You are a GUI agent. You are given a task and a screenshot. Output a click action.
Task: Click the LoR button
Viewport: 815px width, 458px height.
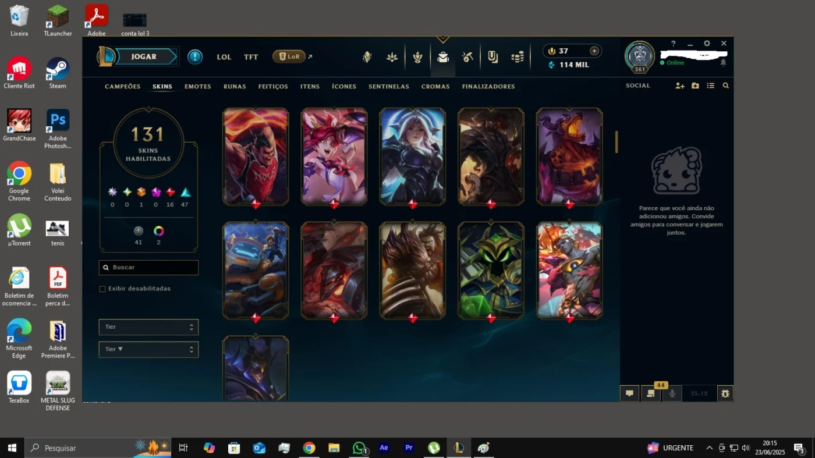click(289, 56)
